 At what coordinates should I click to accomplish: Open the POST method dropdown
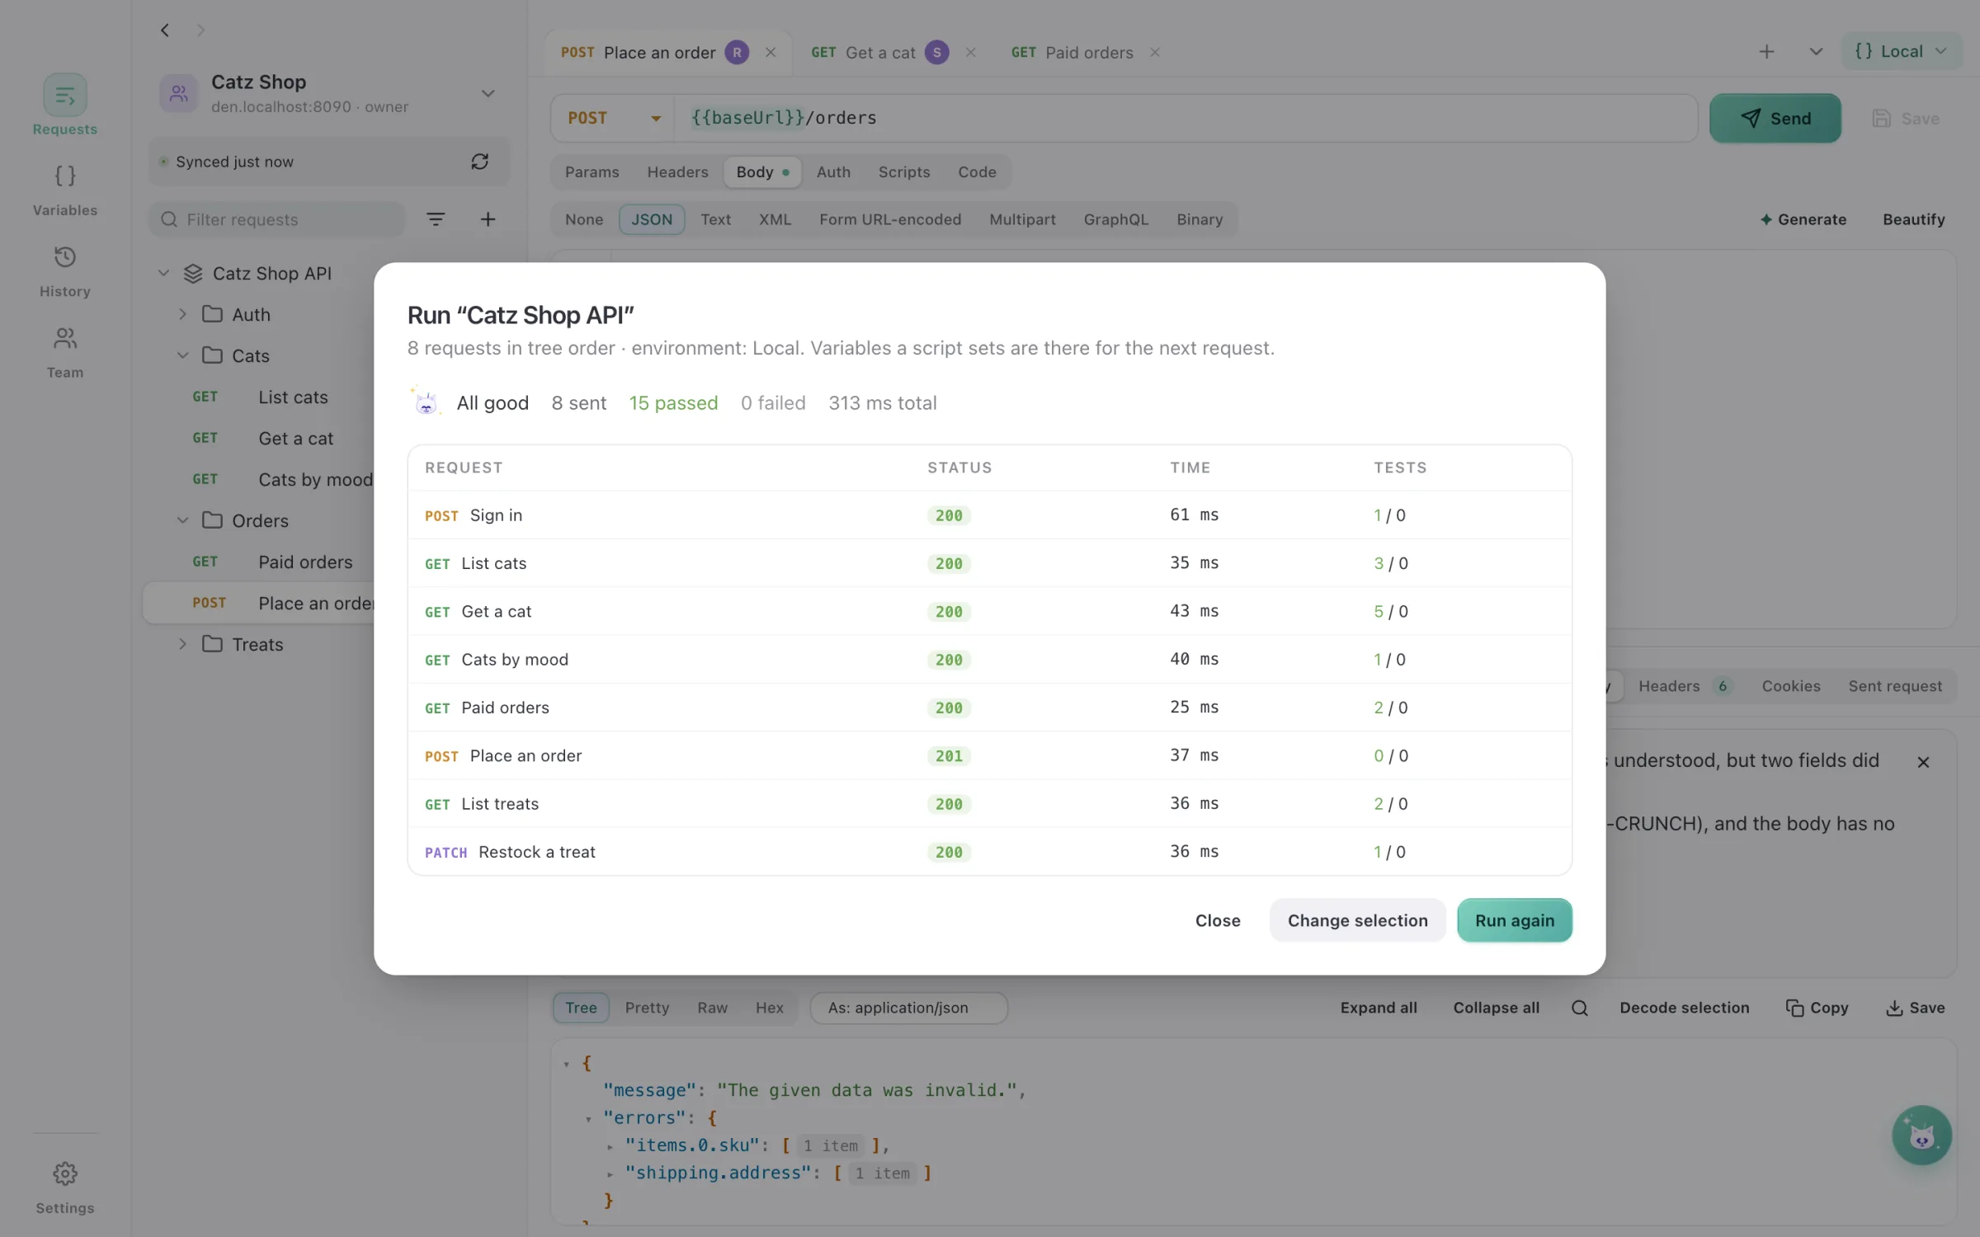614,118
